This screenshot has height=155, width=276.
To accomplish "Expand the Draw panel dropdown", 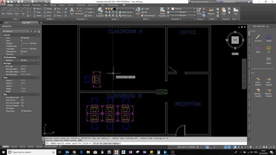I will [x=16, y=19].
